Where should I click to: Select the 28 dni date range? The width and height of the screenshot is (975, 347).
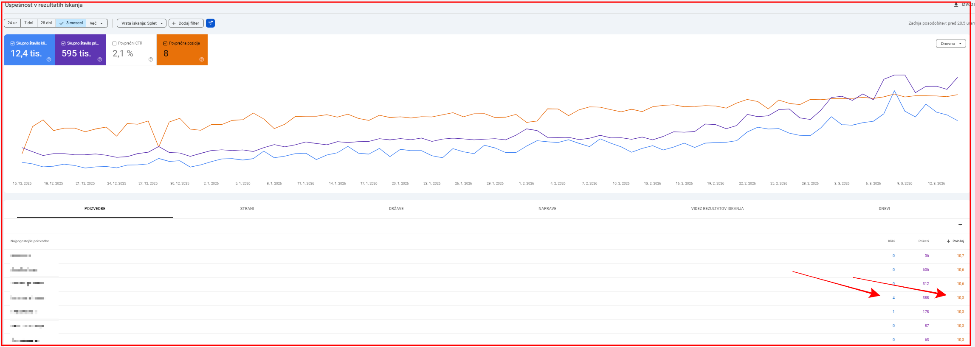(46, 23)
